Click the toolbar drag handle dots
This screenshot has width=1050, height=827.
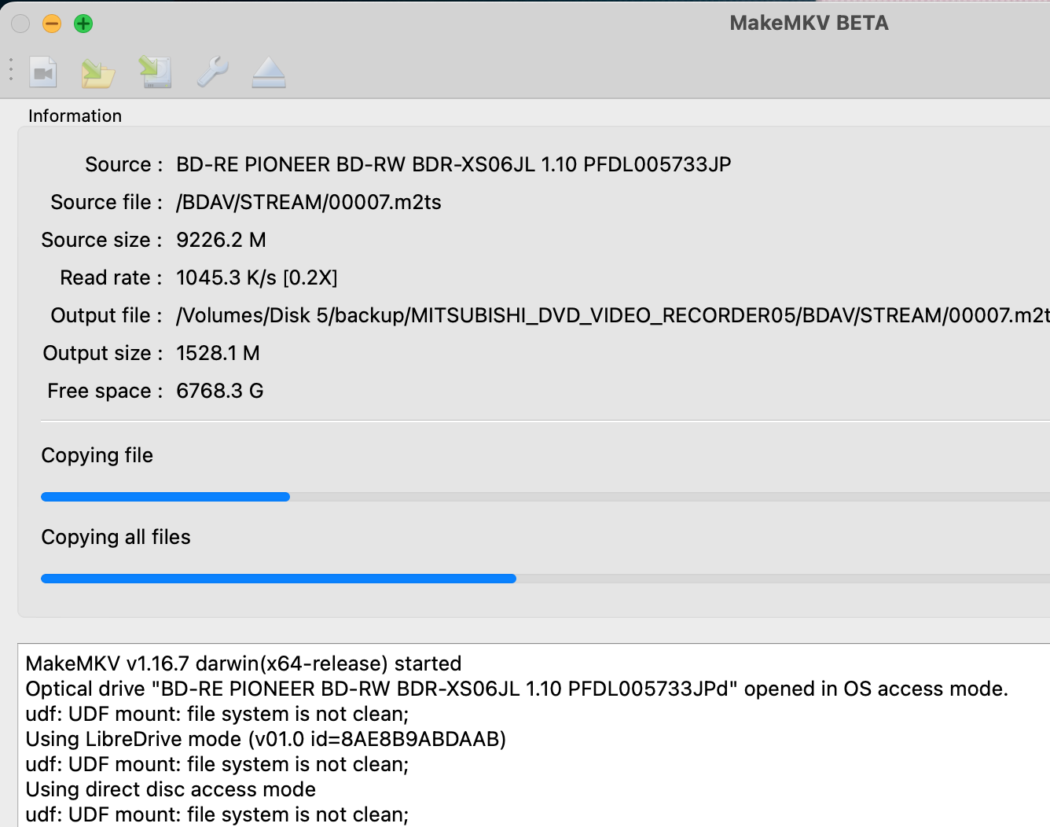11,69
